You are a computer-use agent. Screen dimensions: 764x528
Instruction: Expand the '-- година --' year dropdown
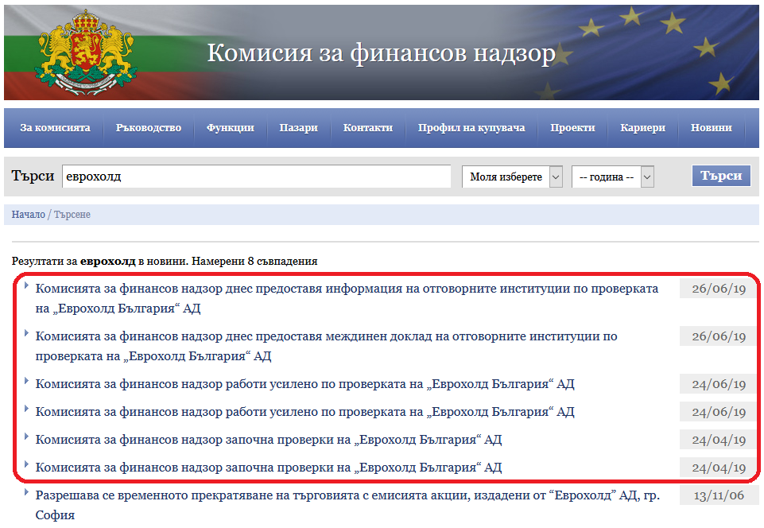coord(612,177)
